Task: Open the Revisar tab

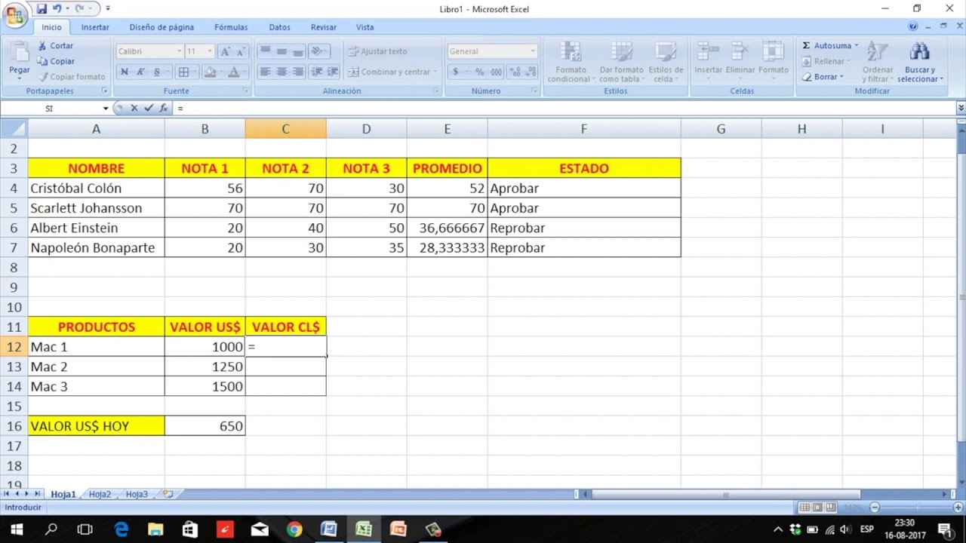Action: click(x=323, y=27)
